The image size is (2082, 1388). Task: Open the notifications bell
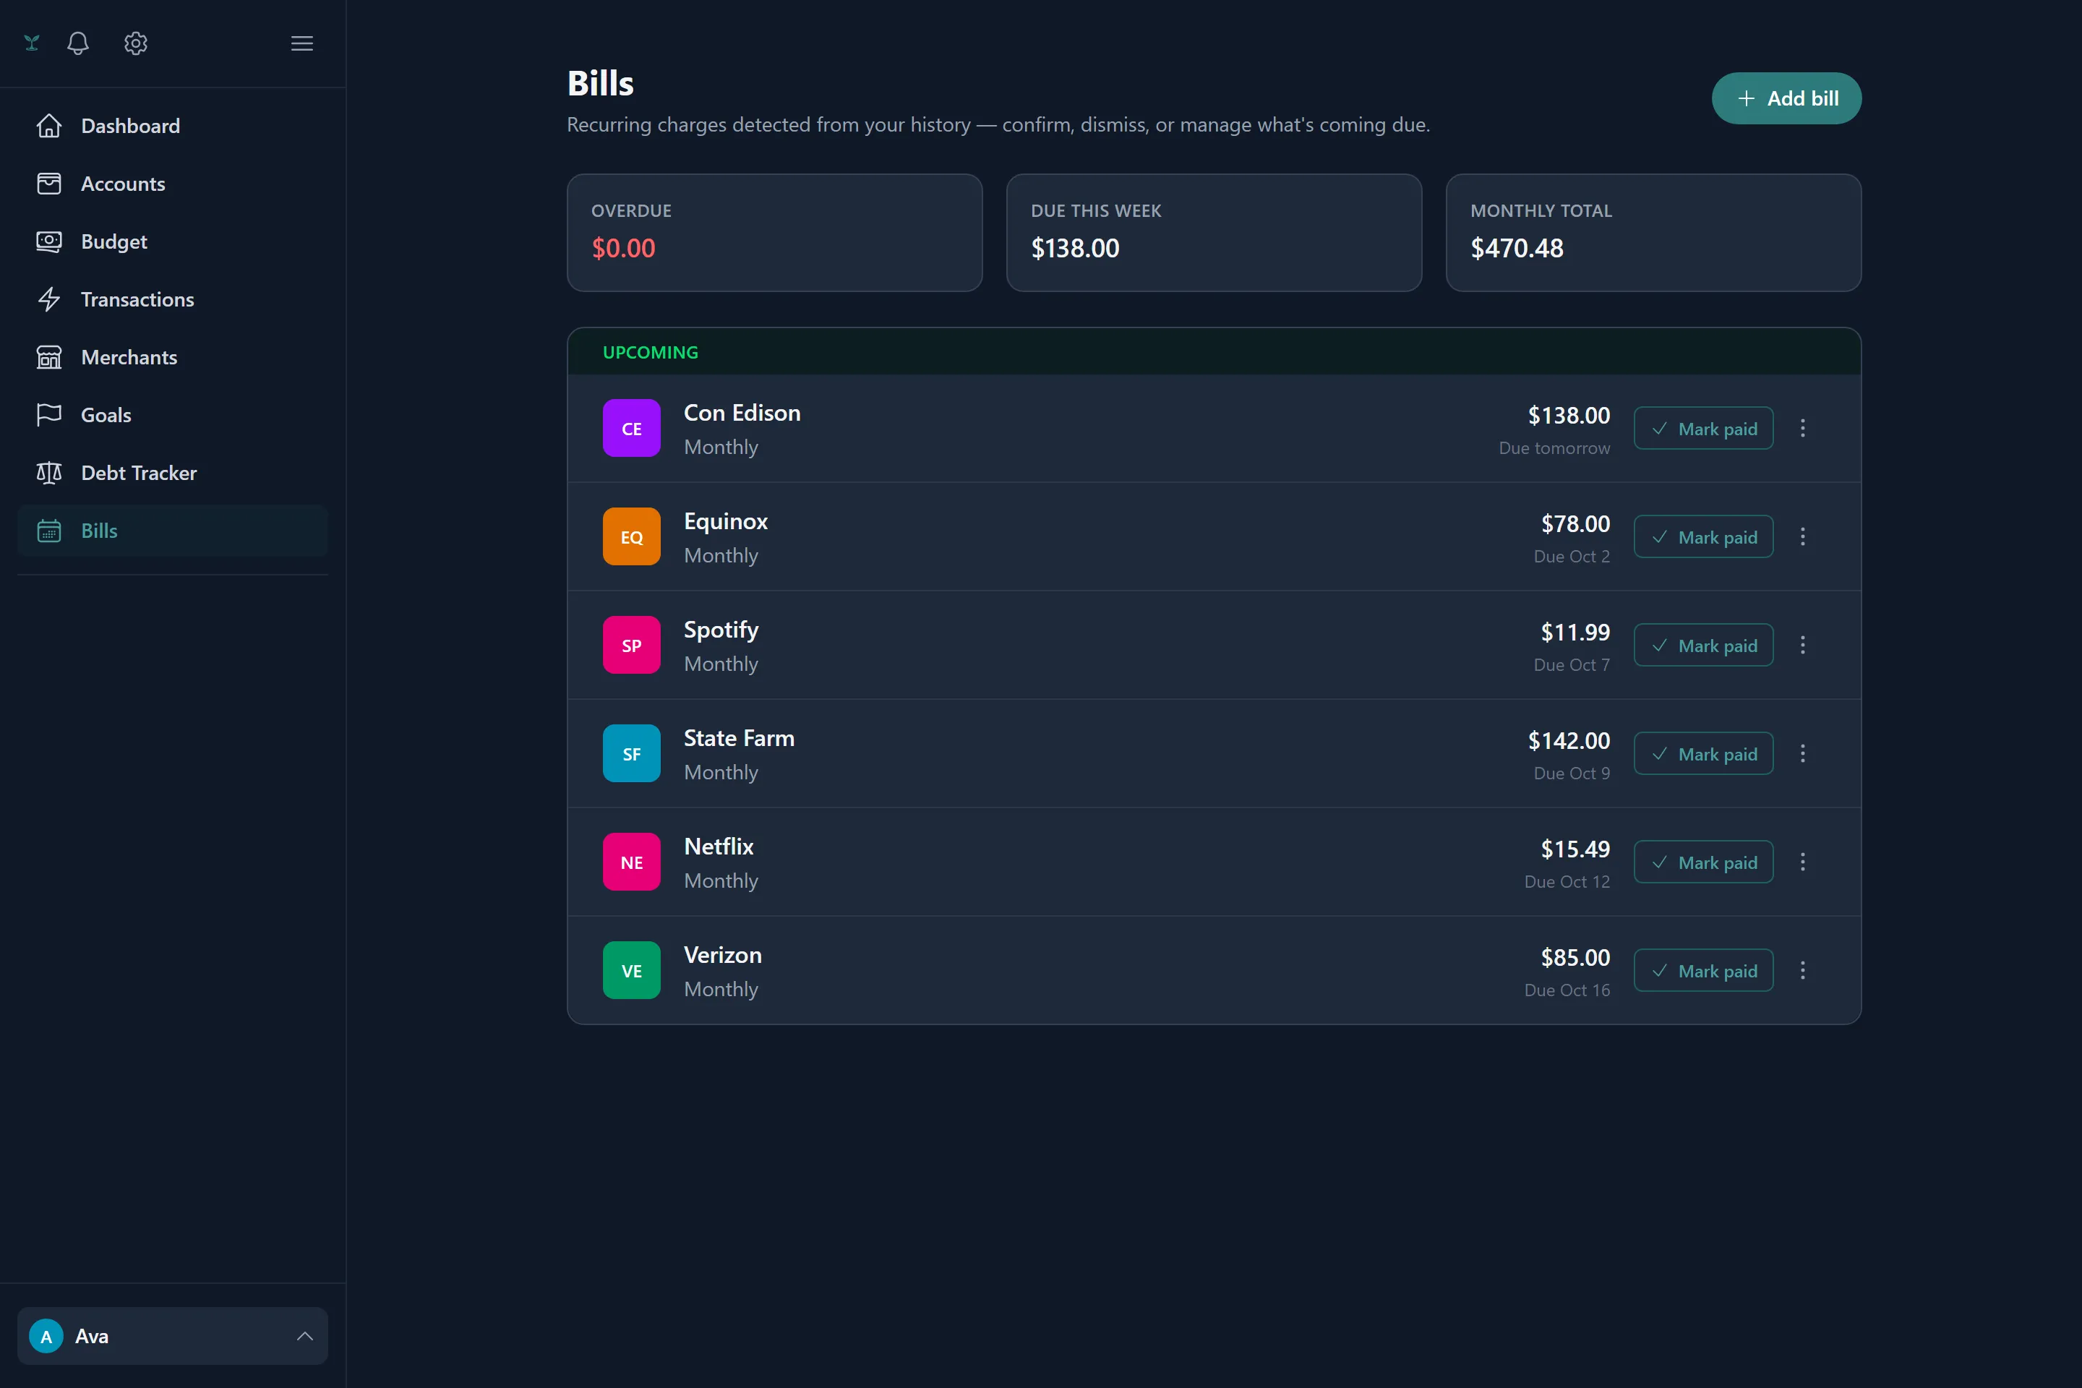[x=78, y=43]
